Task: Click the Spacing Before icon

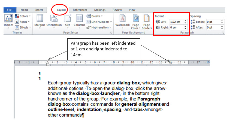Action: 193,22
